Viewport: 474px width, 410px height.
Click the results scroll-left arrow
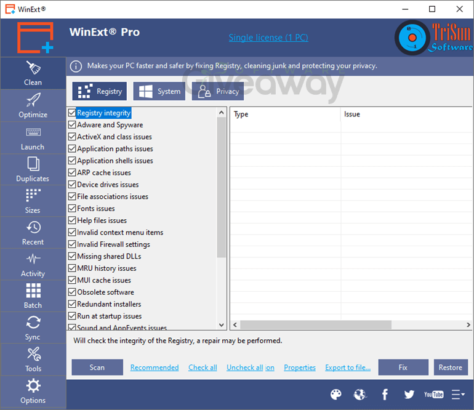pyautogui.click(x=235, y=324)
